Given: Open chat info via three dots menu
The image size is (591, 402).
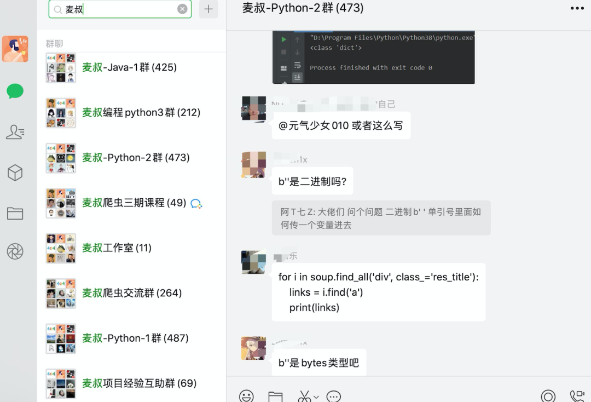Looking at the screenshot, I should (577, 8).
